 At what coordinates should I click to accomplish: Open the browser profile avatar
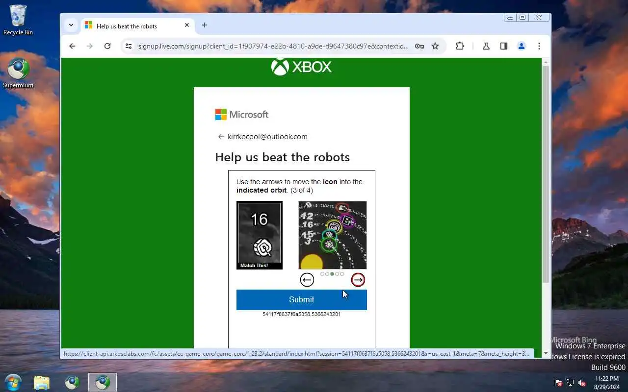point(522,46)
